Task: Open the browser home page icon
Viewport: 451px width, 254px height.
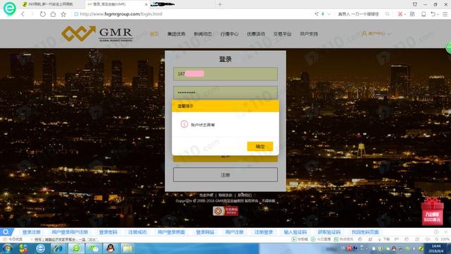Action: pos(53,14)
